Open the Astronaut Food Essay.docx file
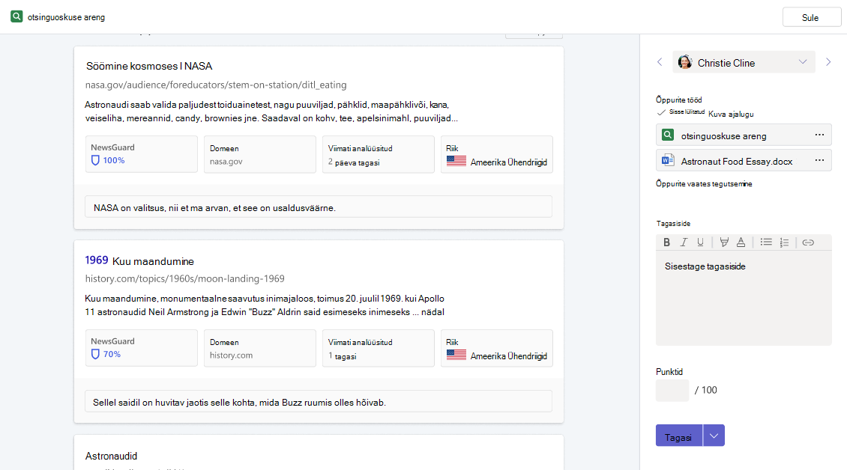847x470 pixels. click(737, 161)
